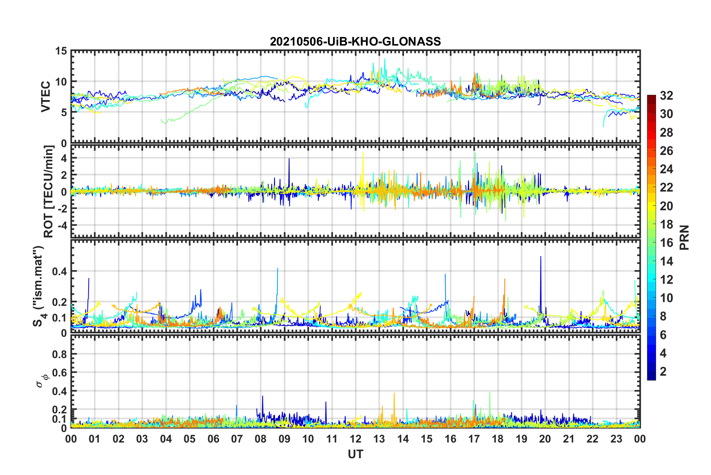The width and height of the screenshot is (711, 475).
Task: Click the plot title 20210506-UiB-KHO-GLONASS
Action: (x=355, y=41)
